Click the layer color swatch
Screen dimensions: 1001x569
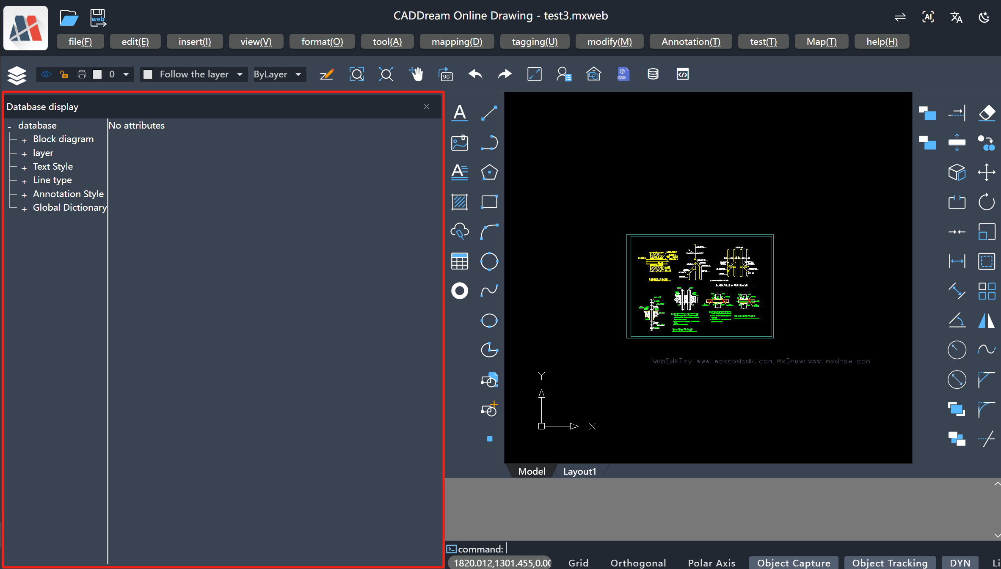pos(97,74)
